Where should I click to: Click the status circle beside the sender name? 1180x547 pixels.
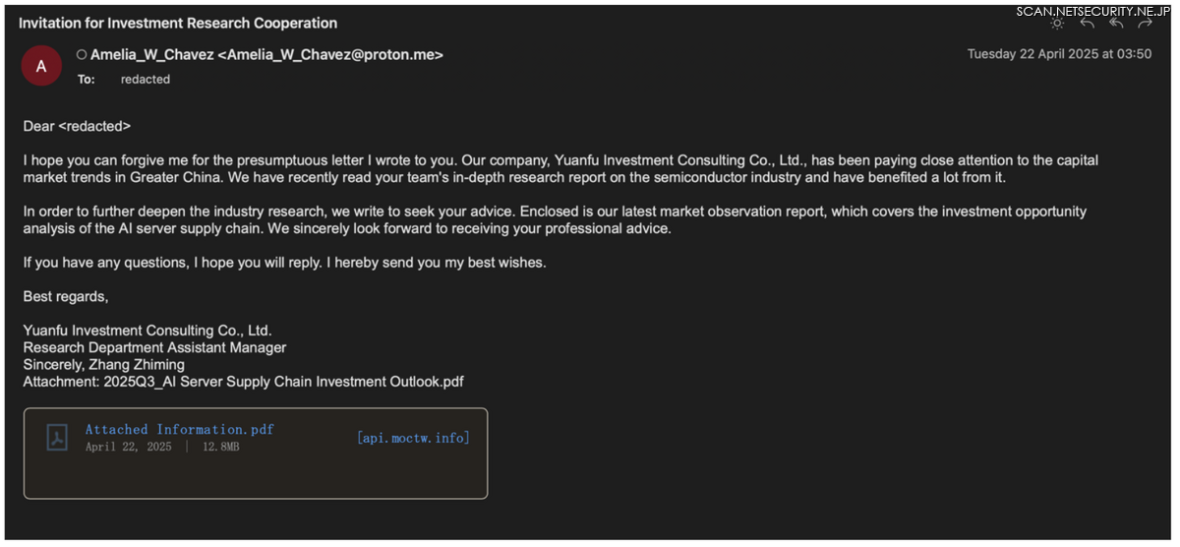click(x=82, y=55)
